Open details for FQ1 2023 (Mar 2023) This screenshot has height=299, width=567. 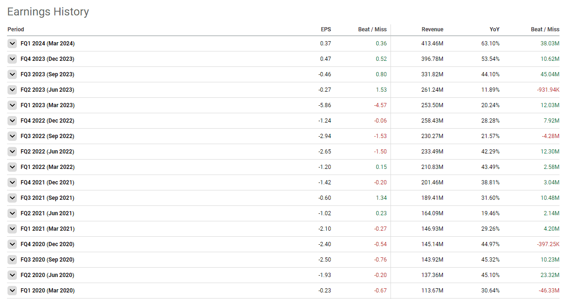coord(13,105)
